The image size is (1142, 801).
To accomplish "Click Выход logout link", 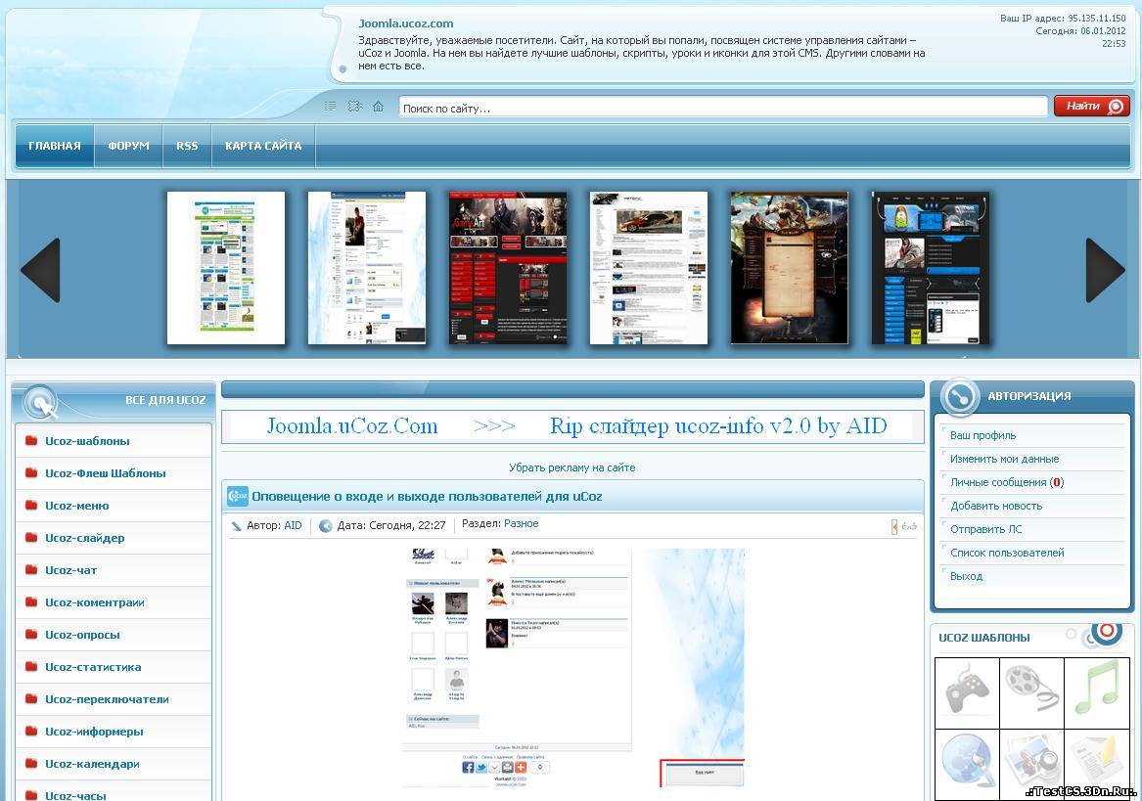I will [x=966, y=576].
